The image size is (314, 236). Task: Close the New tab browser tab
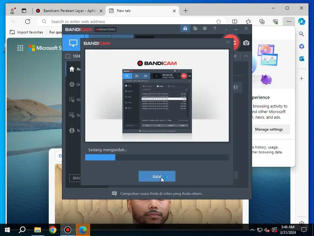(174, 11)
